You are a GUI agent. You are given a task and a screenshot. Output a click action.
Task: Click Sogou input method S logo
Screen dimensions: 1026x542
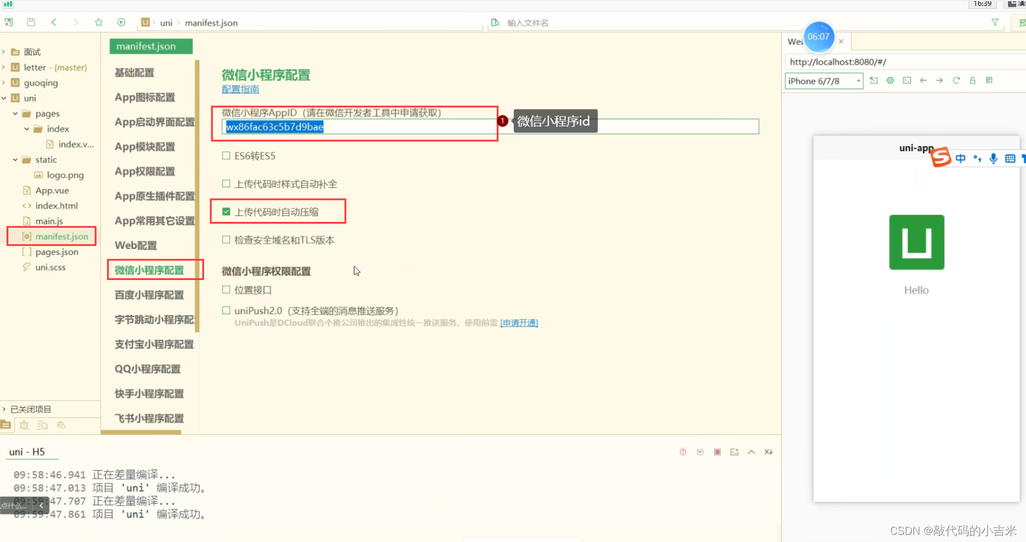pyautogui.click(x=941, y=157)
